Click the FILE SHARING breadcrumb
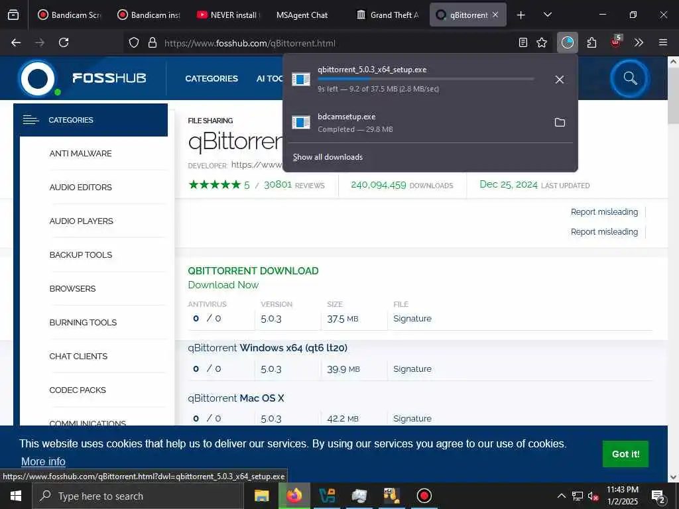 click(x=210, y=121)
